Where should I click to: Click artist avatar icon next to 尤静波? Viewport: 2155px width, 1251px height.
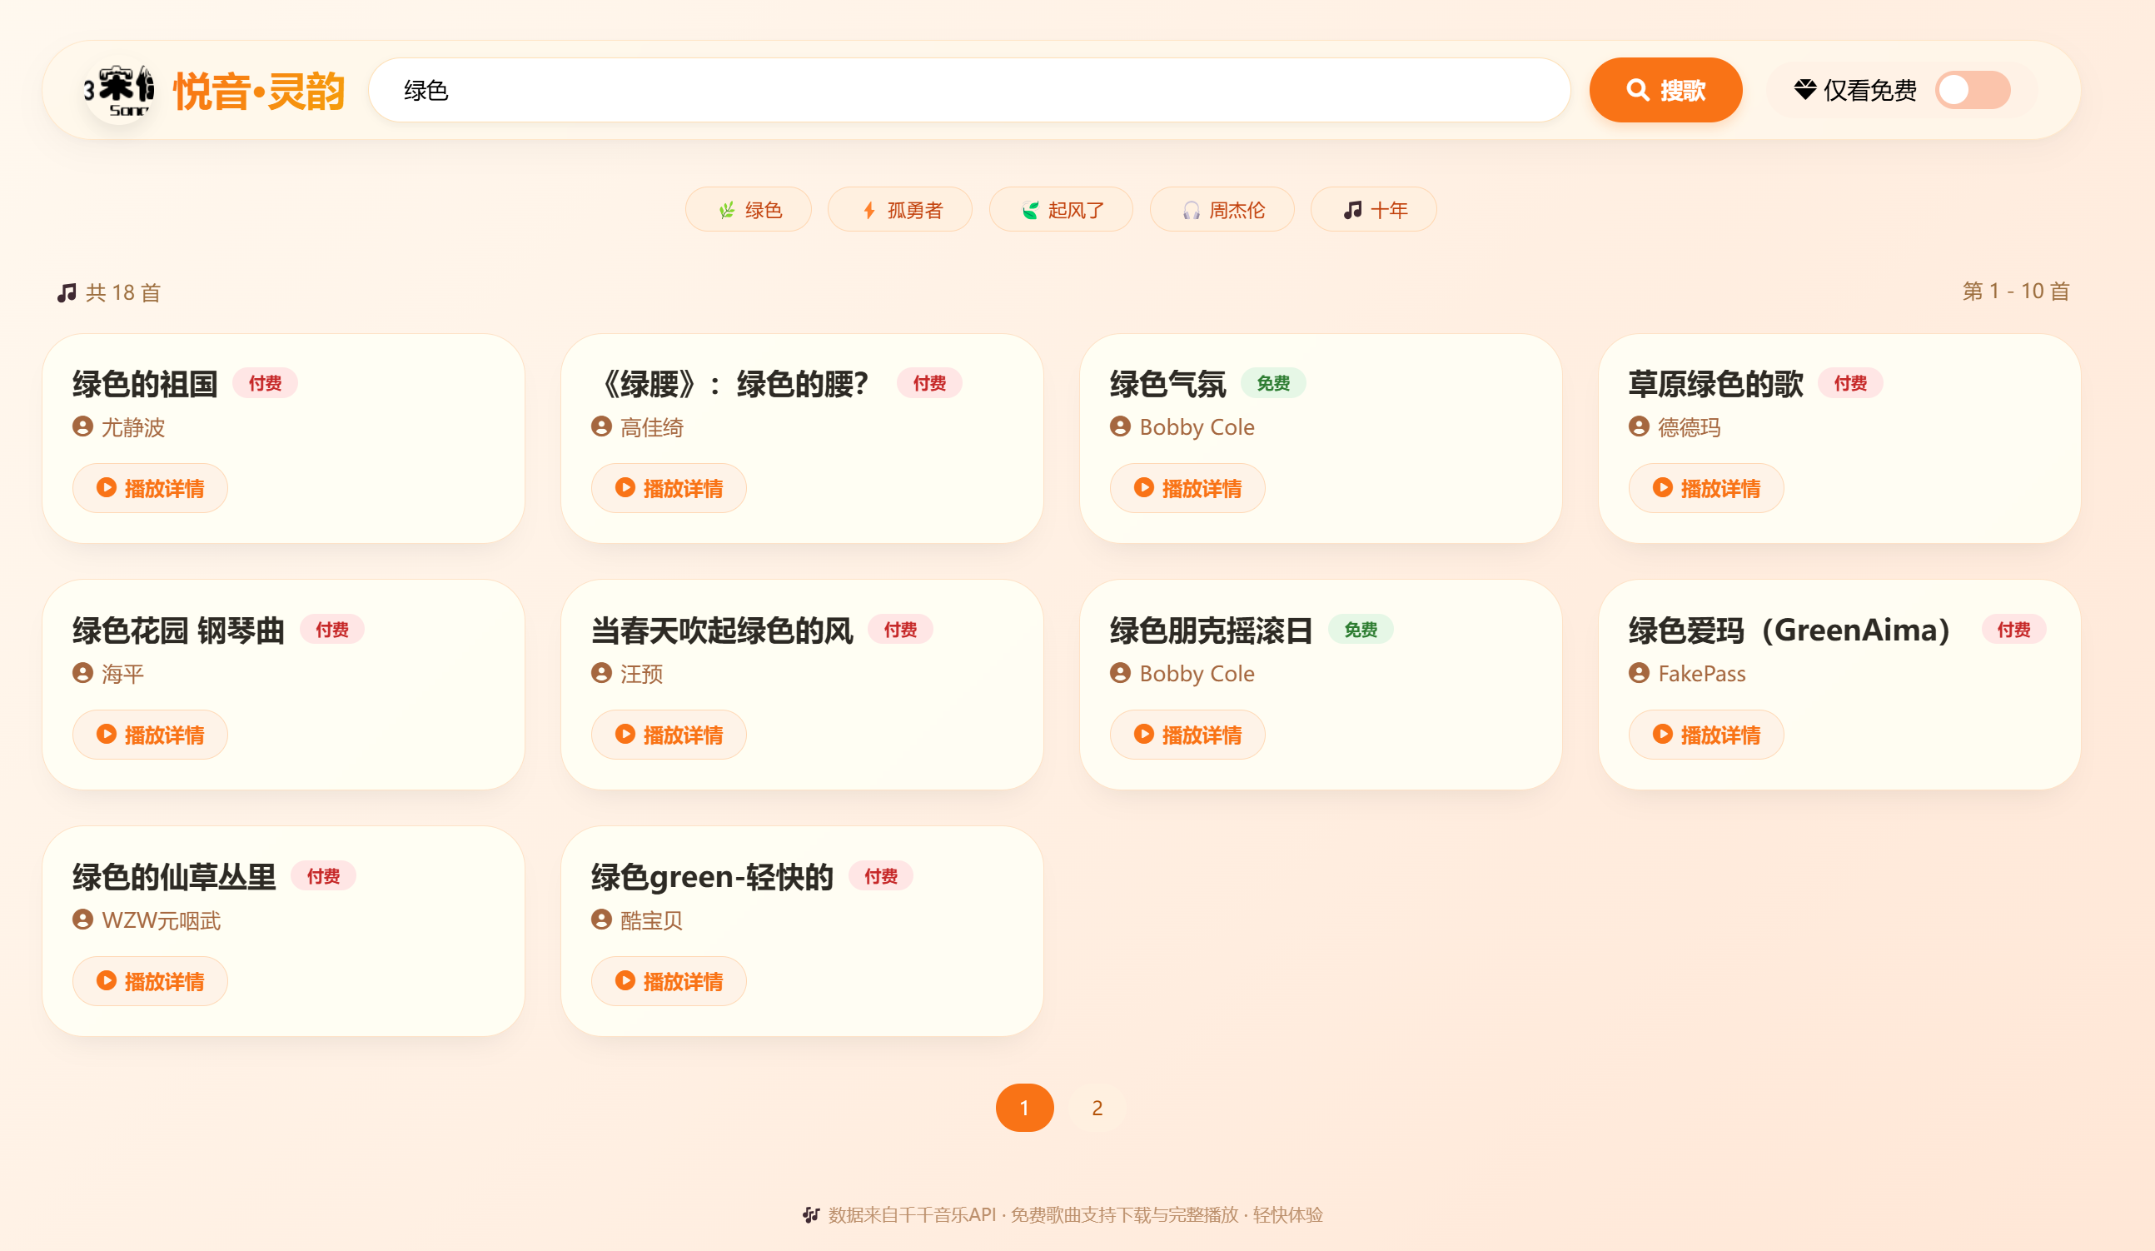(83, 426)
